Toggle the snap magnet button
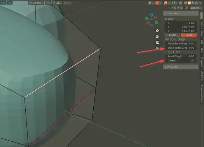Screen dimensions: 204x147 54,3
